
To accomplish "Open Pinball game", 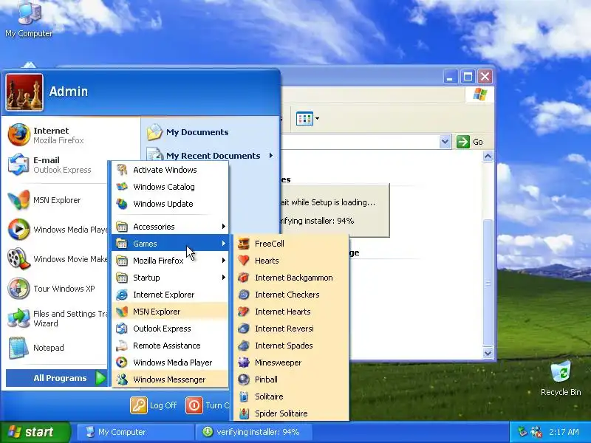I will click(x=291, y=380).
